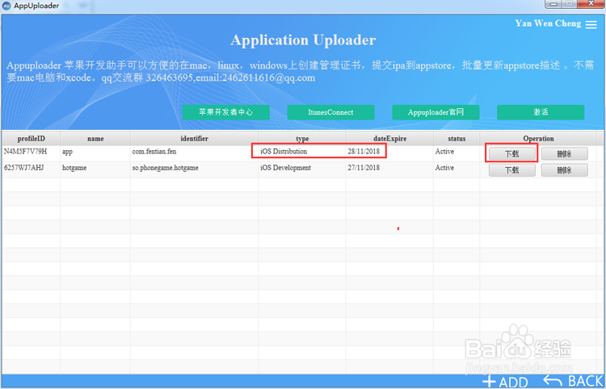Go BACK to the previous screen
The width and height of the screenshot is (606, 389).
tap(574, 381)
